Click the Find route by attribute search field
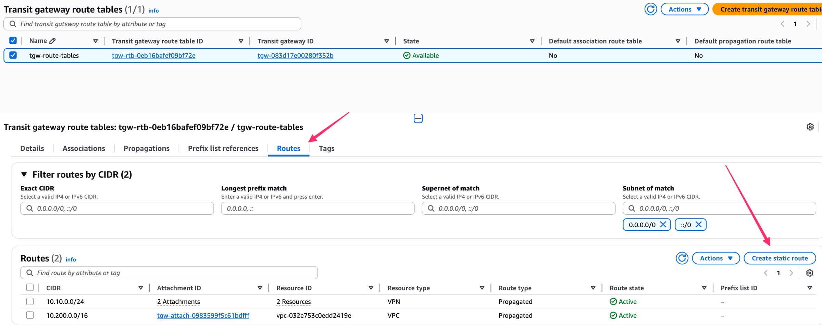This screenshot has height=325, width=822. 137,273
